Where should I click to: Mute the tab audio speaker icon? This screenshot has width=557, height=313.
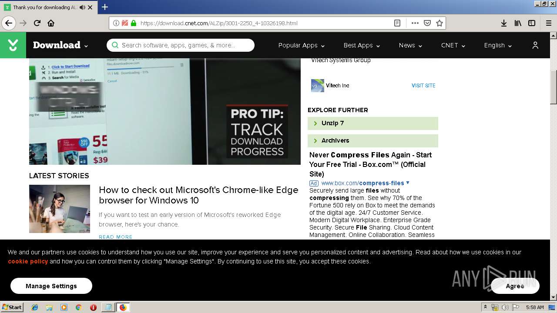pyautogui.click(x=83, y=7)
